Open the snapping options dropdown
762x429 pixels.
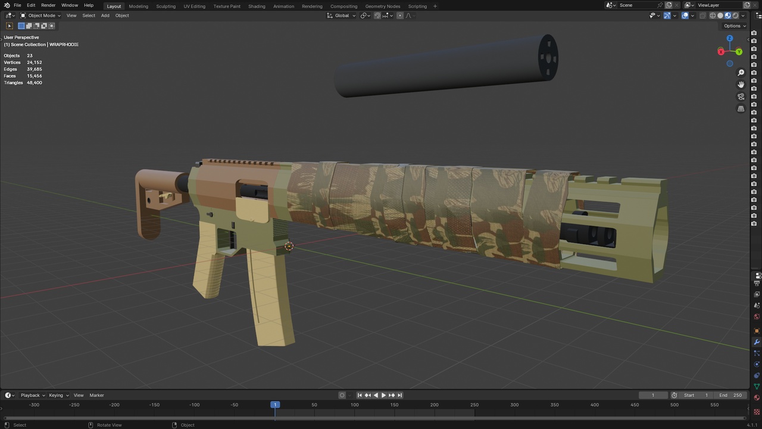(x=387, y=15)
